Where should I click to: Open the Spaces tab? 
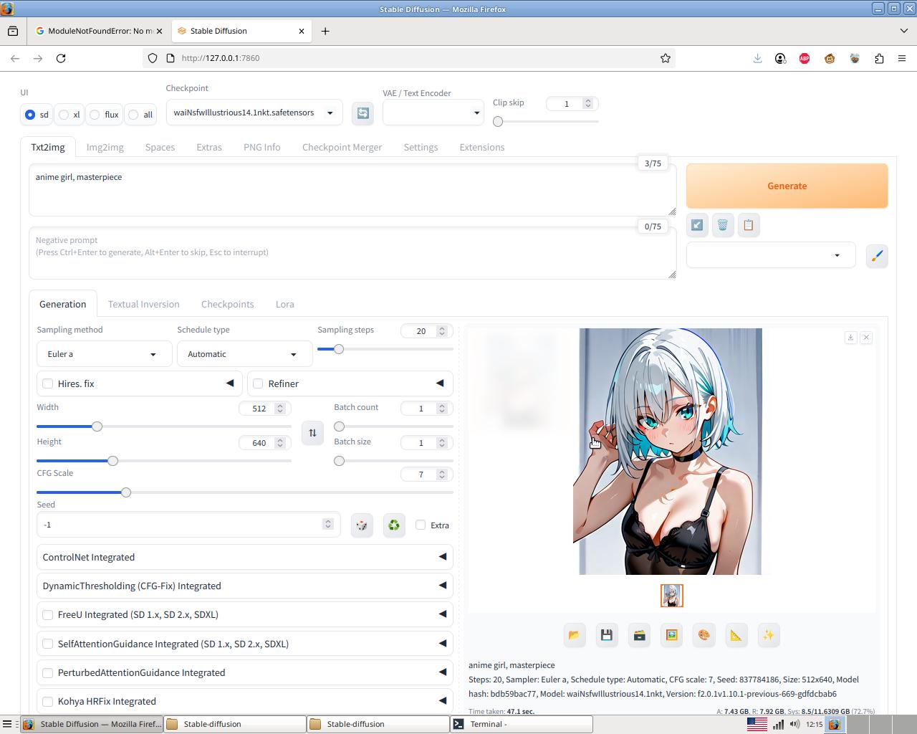point(160,148)
